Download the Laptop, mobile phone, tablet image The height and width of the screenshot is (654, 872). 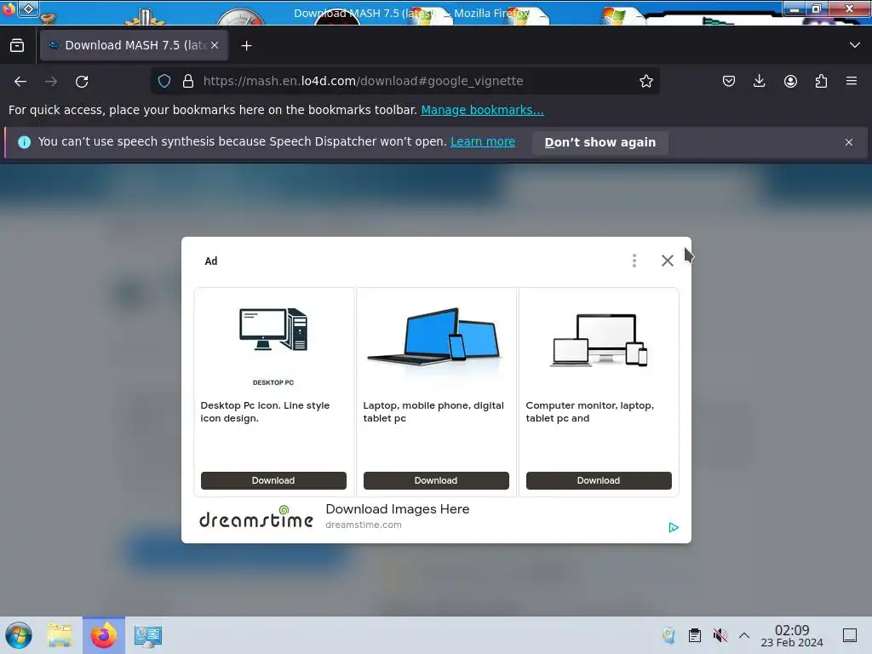[x=436, y=480]
